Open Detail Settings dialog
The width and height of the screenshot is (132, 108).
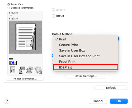click(x=86, y=76)
